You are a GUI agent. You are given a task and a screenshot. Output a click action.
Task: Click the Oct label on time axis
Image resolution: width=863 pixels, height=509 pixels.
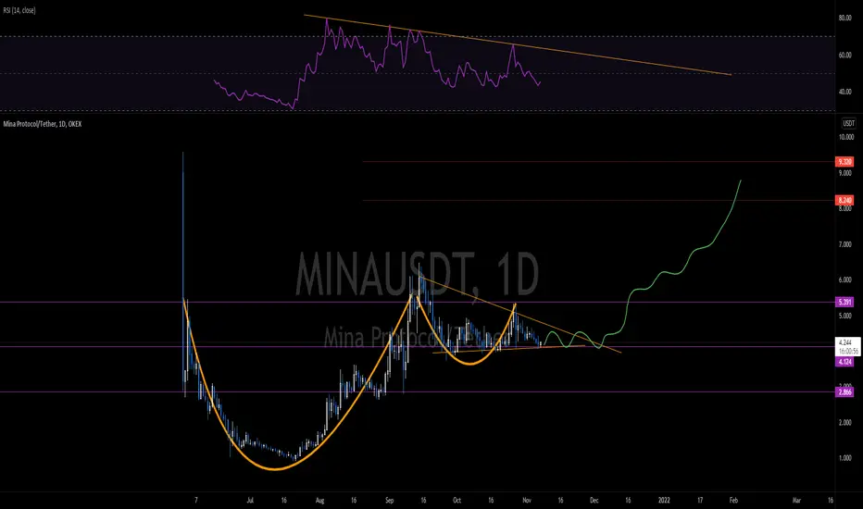457,500
